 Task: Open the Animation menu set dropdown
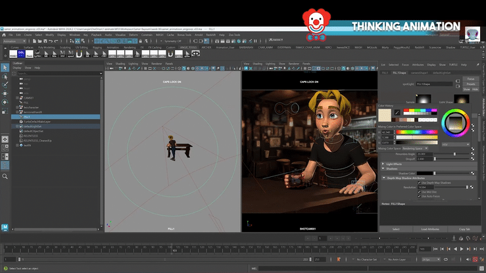click(x=14, y=41)
